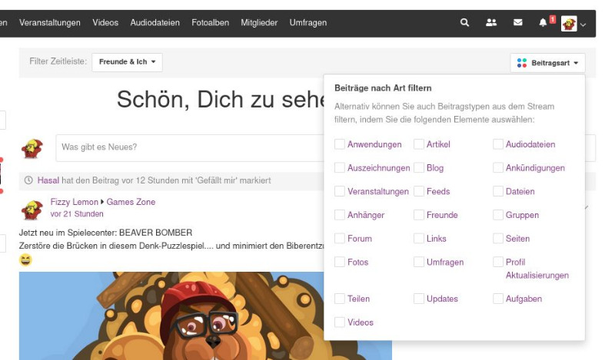Screen dimensions: 615x360
Task: Toggle the Gruppen filter checkbox
Action: coord(498,216)
